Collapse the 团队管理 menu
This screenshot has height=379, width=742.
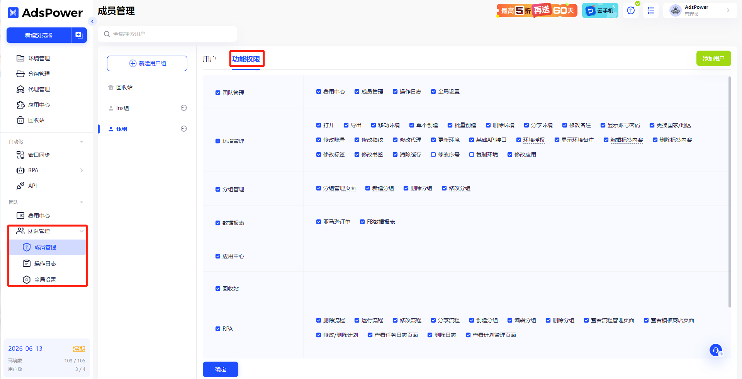(x=82, y=231)
